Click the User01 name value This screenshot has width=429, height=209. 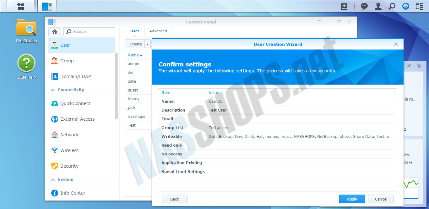pyautogui.click(x=215, y=102)
